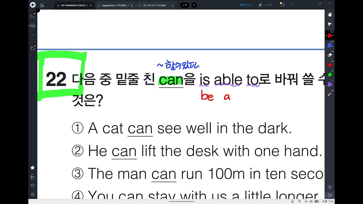Switch to mygrammar-1-정답 tab
Screen dimensions: 363x204
[115, 5]
